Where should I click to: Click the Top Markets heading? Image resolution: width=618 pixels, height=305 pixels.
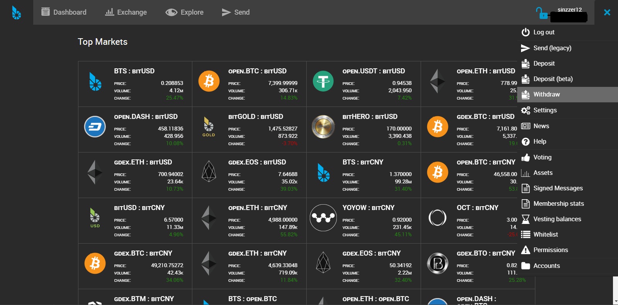(102, 42)
